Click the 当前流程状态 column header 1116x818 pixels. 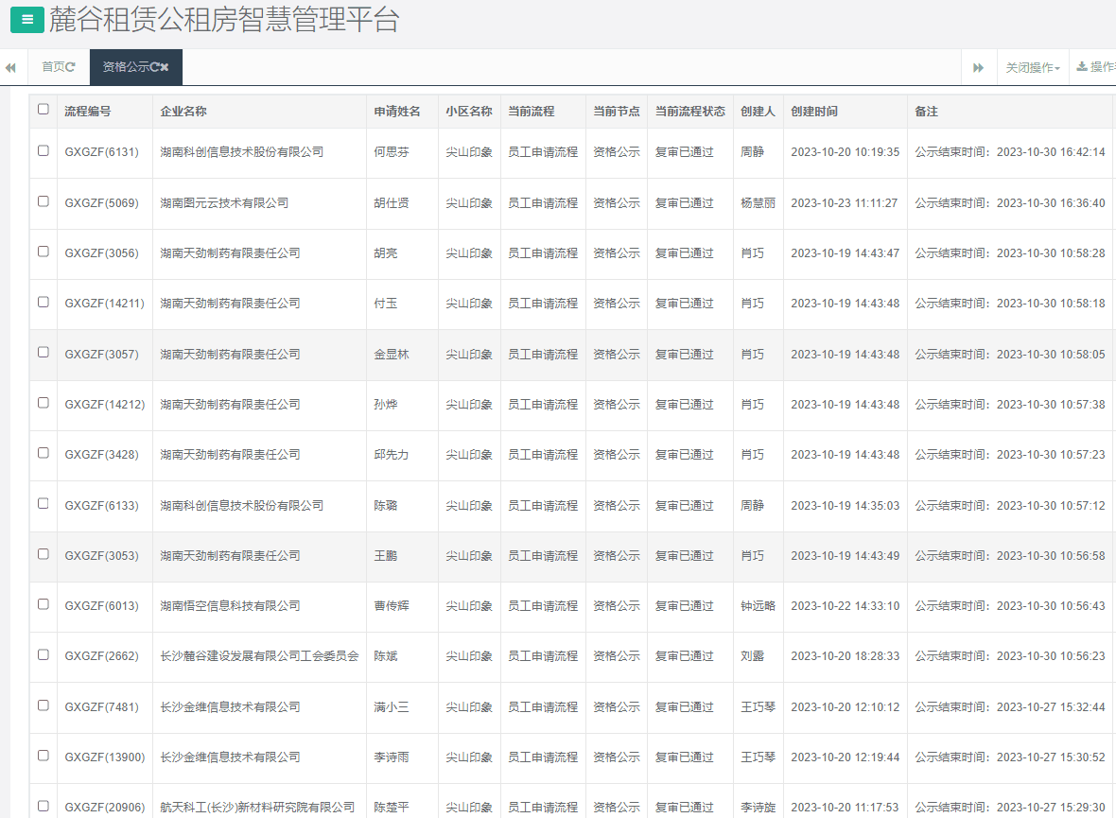tap(689, 112)
